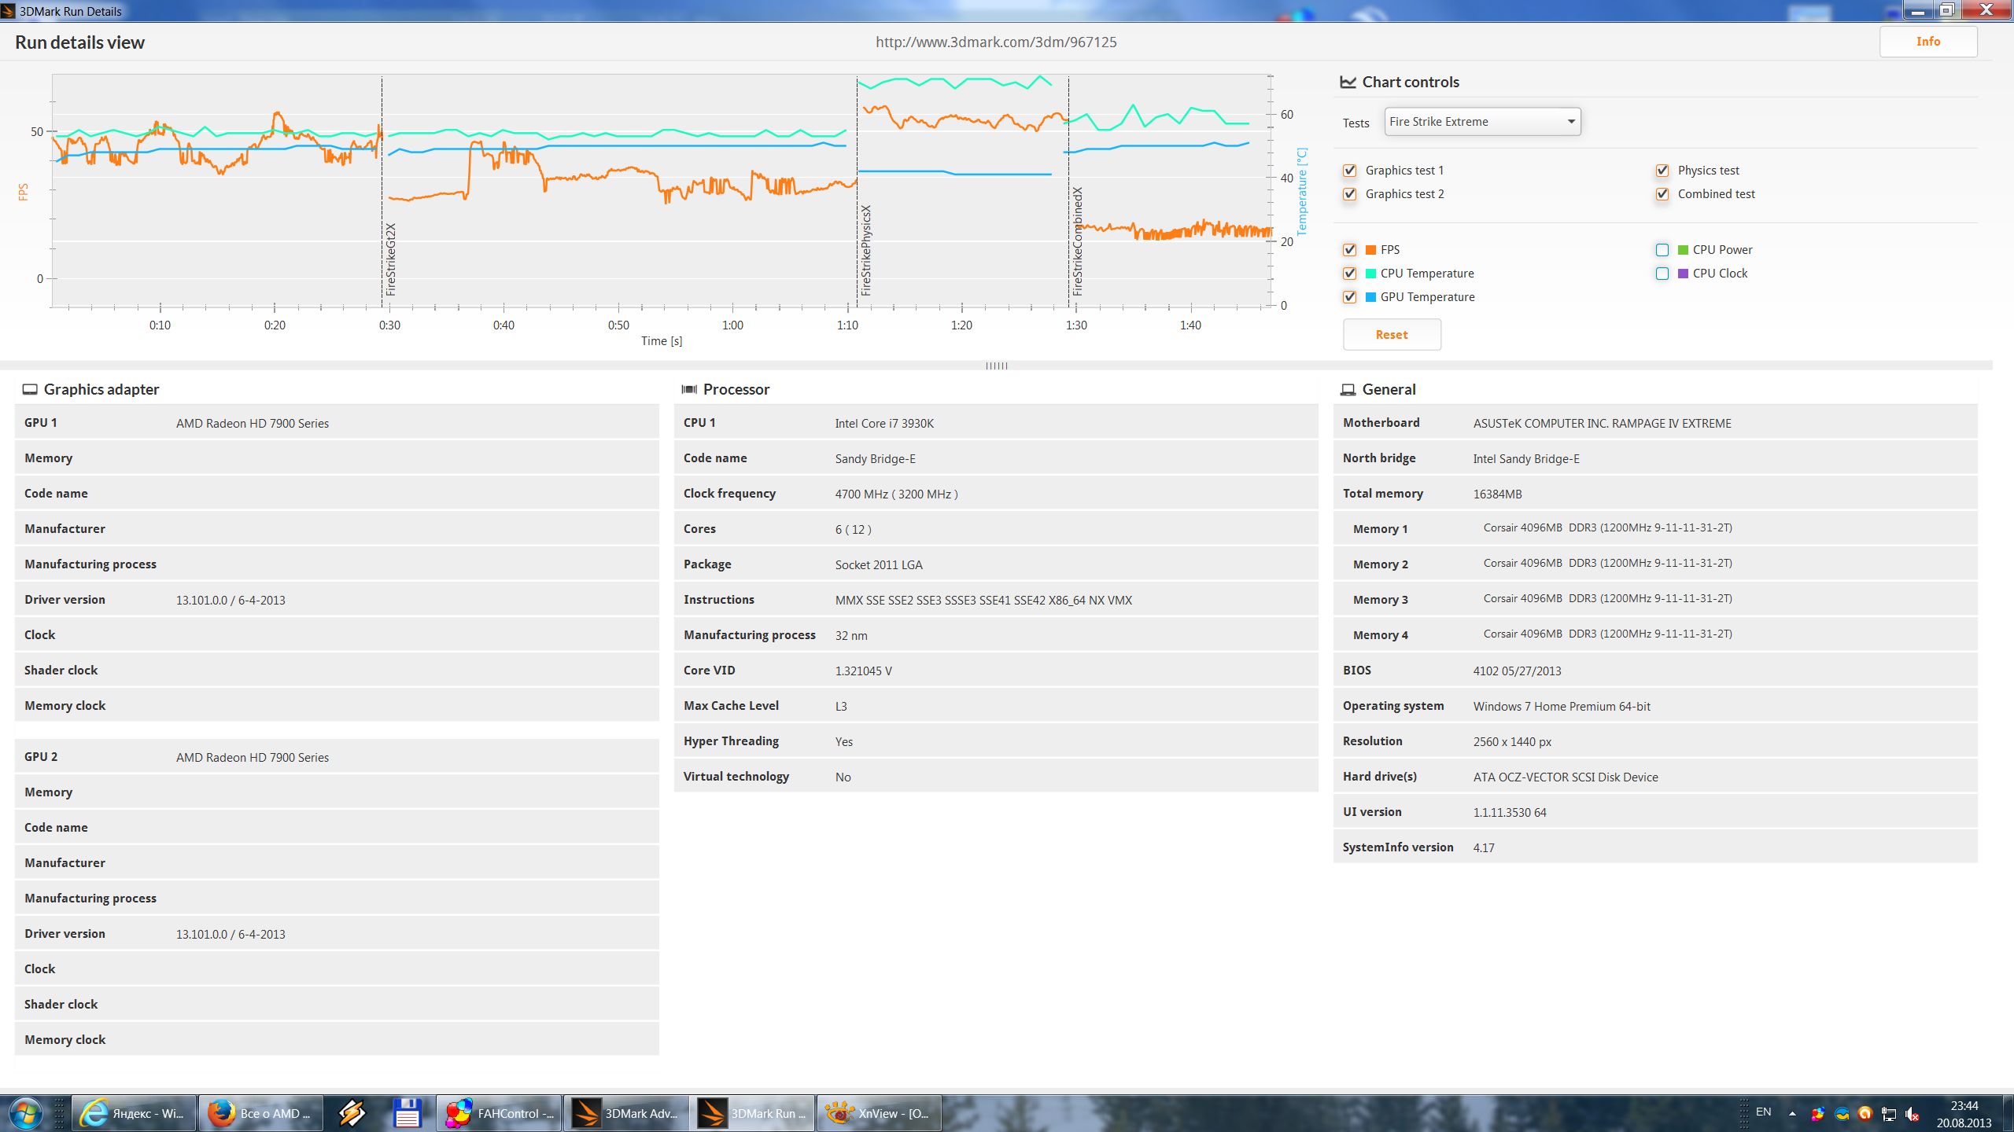Click the EN language indicator
Viewport: 2014px width, 1132px height.
[x=1763, y=1112]
